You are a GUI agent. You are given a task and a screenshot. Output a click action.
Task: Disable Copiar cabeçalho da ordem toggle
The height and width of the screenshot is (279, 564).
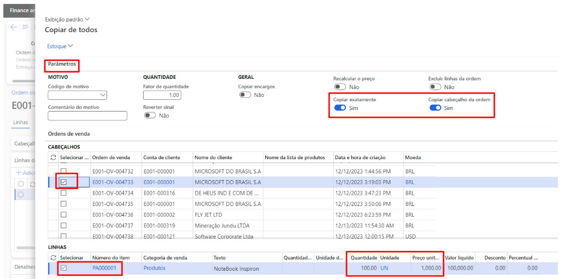click(x=435, y=108)
